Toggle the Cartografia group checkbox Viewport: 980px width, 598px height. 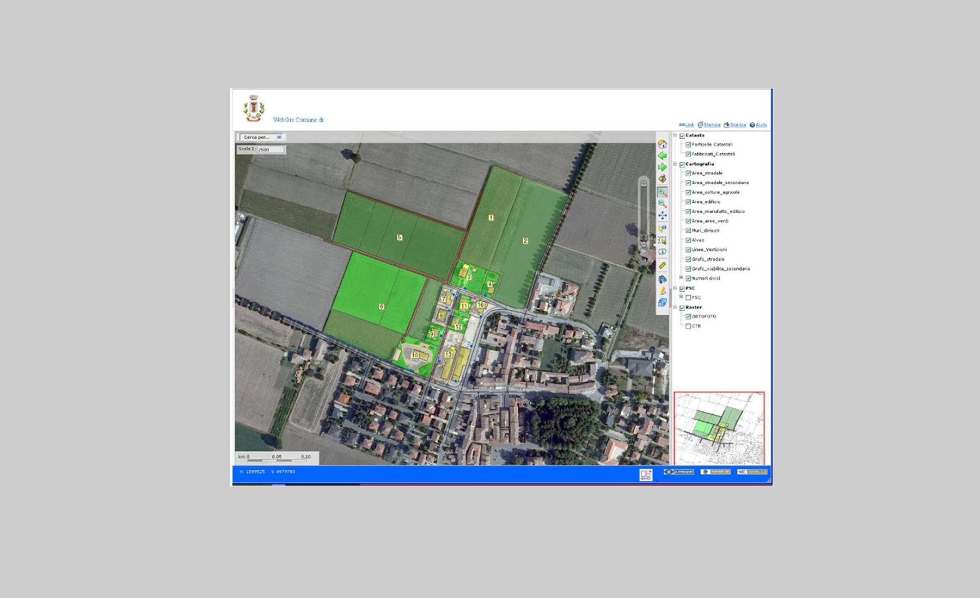(x=682, y=164)
